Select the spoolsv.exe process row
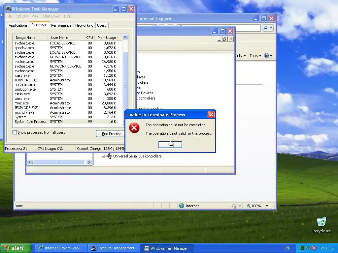The image size is (338, 253). [x=66, y=48]
